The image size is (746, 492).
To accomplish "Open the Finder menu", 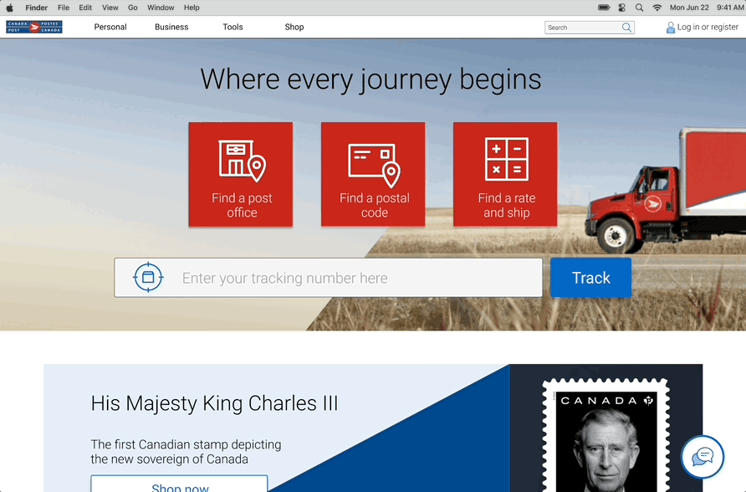I will (x=37, y=8).
